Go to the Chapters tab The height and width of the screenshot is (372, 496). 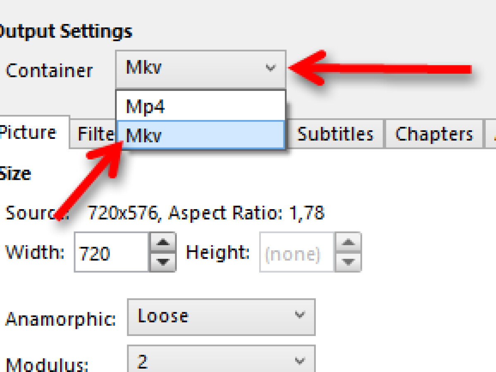tap(434, 134)
